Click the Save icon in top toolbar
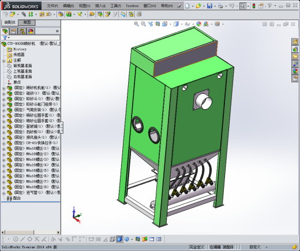Screen dimensions: 300x251 209,6
